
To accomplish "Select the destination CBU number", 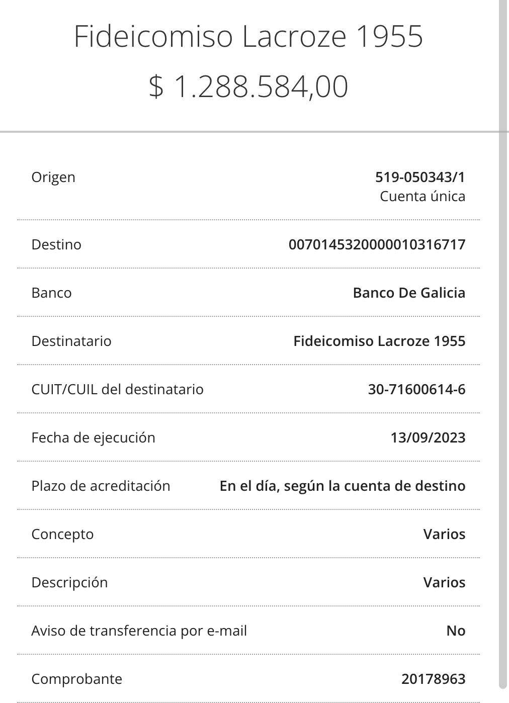I will point(377,244).
